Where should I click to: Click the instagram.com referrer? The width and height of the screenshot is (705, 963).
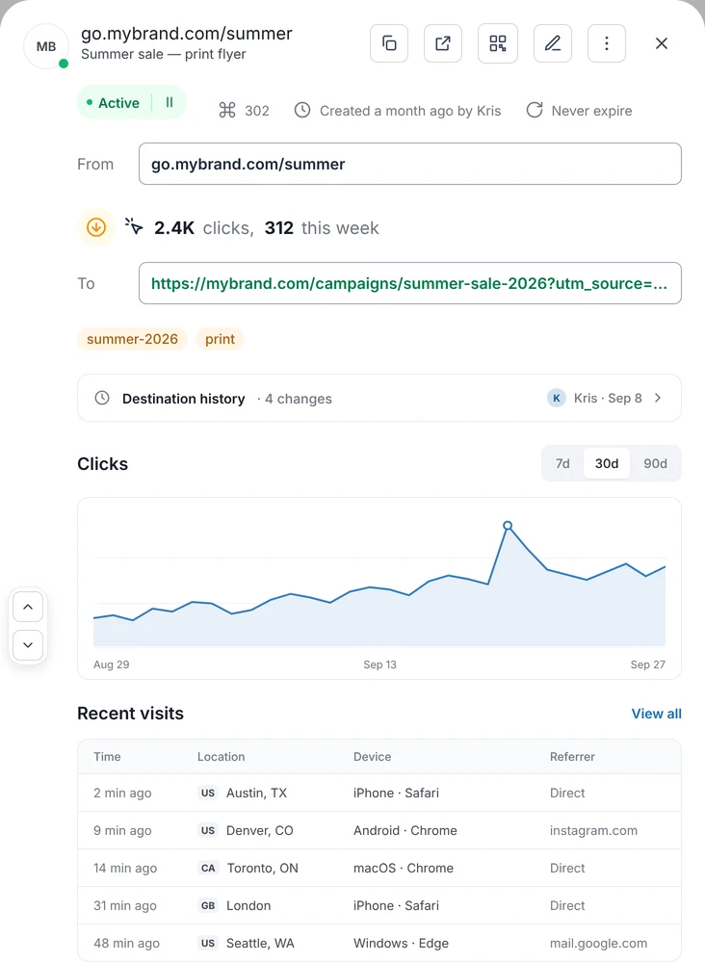point(593,830)
